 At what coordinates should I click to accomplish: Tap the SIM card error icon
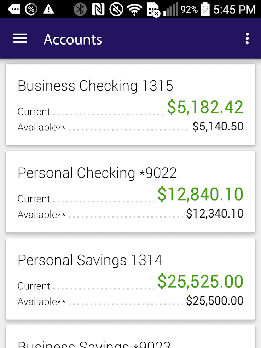(153, 10)
